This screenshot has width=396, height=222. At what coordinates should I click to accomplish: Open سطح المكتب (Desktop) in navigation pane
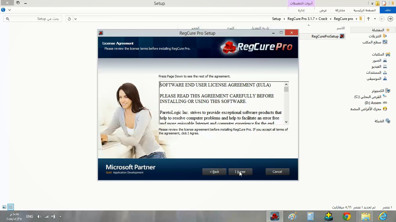375,42
